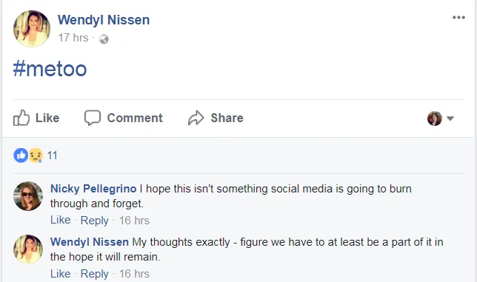Screen dimensions: 477x282
Task: Open Wendyl Nissen's profile from post header
Action: 104,20
